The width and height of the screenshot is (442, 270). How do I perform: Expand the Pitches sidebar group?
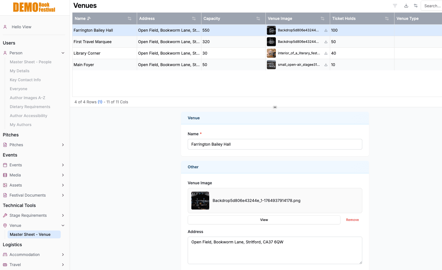click(63, 145)
